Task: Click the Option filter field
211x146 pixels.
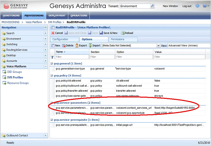Action: (134, 57)
